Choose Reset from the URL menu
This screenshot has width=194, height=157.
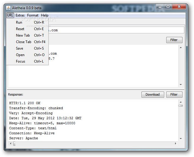tap(27, 29)
